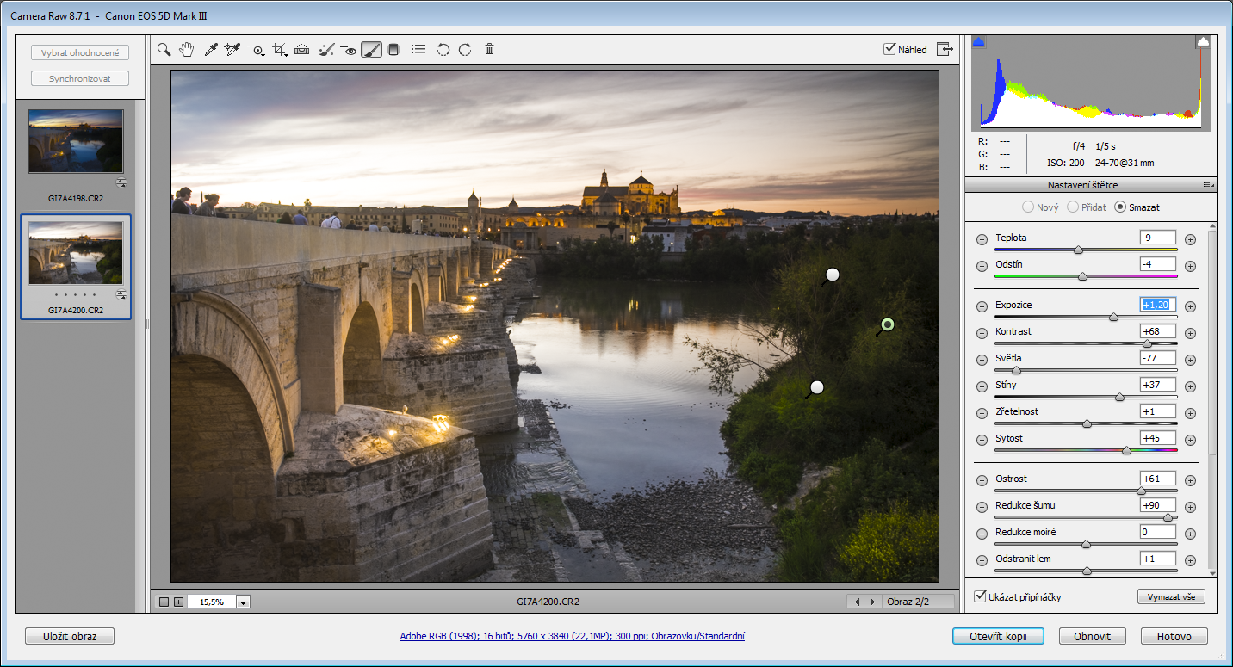Image resolution: width=1233 pixels, height=667 pixels.
Task: Activate the Red Eye removal tool
Action: [348, 50]
